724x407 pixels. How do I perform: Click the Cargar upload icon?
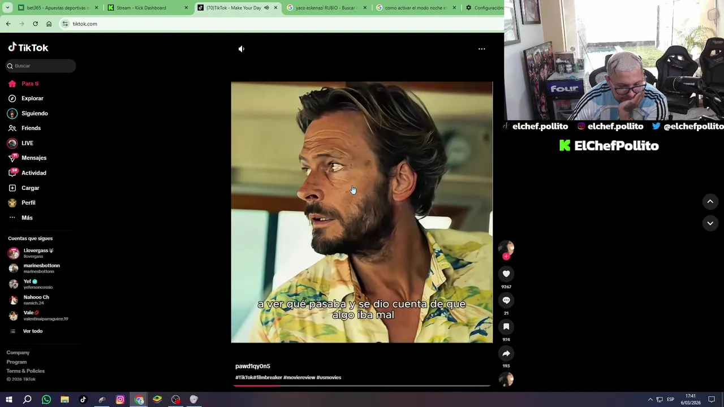[12, 188]
